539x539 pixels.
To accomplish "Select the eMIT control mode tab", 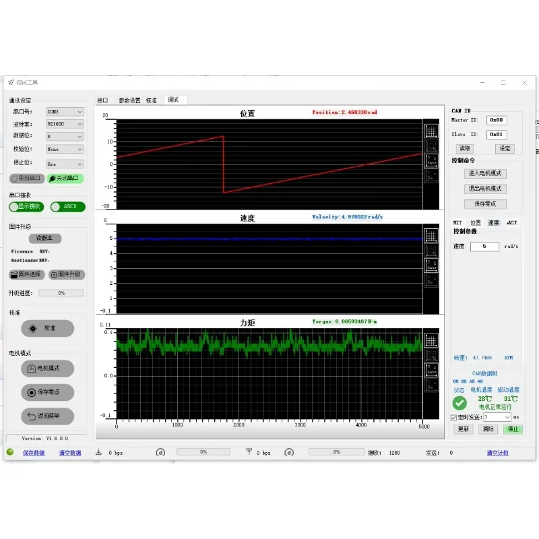I will click(512, 223).
